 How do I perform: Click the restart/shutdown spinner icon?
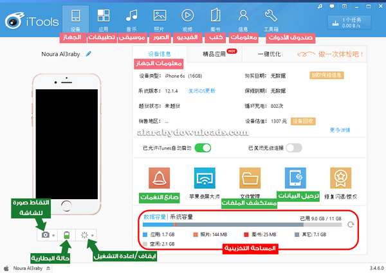(x=84, y=235)
